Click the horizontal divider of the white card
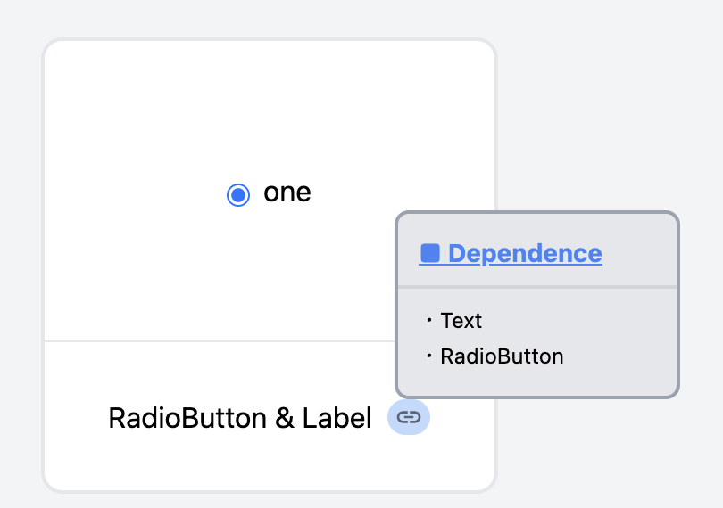 220,341
